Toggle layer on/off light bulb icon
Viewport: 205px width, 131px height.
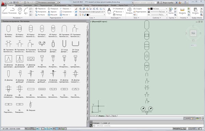point(80,15)
